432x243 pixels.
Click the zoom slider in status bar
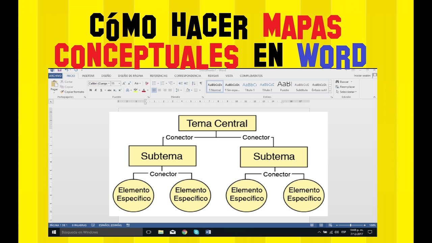[351, 225]
